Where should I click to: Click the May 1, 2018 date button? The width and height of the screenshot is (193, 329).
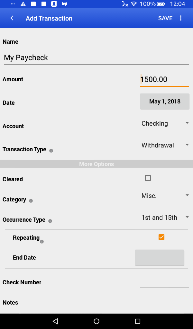pyautogui.click(x=165, y=101)
